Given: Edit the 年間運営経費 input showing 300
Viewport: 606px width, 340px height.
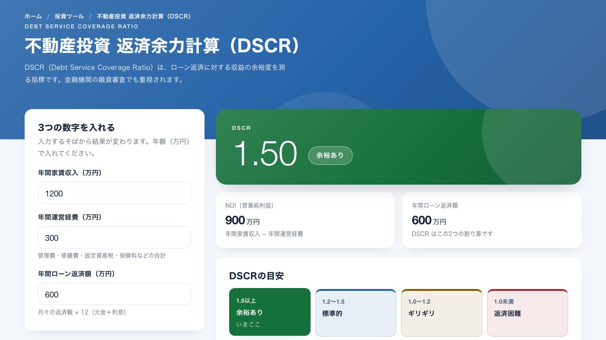Looking at the screenshot, I should [115, 238].
